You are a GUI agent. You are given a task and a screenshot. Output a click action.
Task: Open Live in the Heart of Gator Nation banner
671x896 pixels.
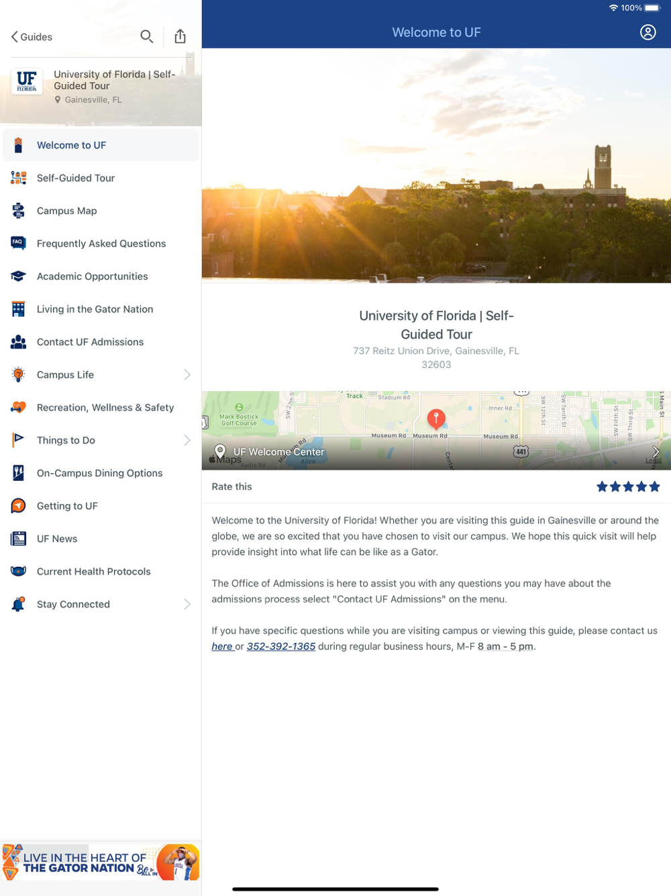tap(101, 862)
